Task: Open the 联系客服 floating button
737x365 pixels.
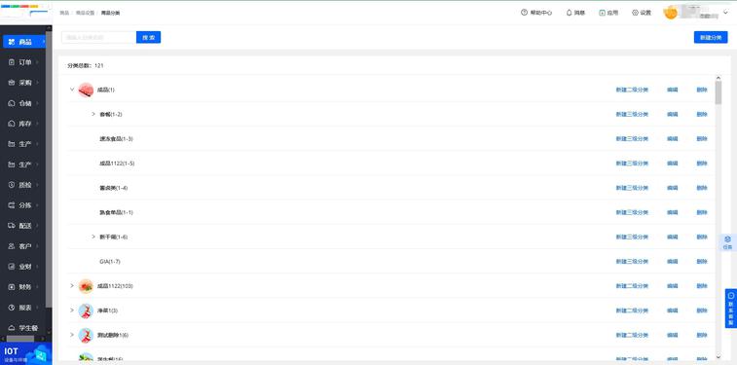Action: point(731,309)
